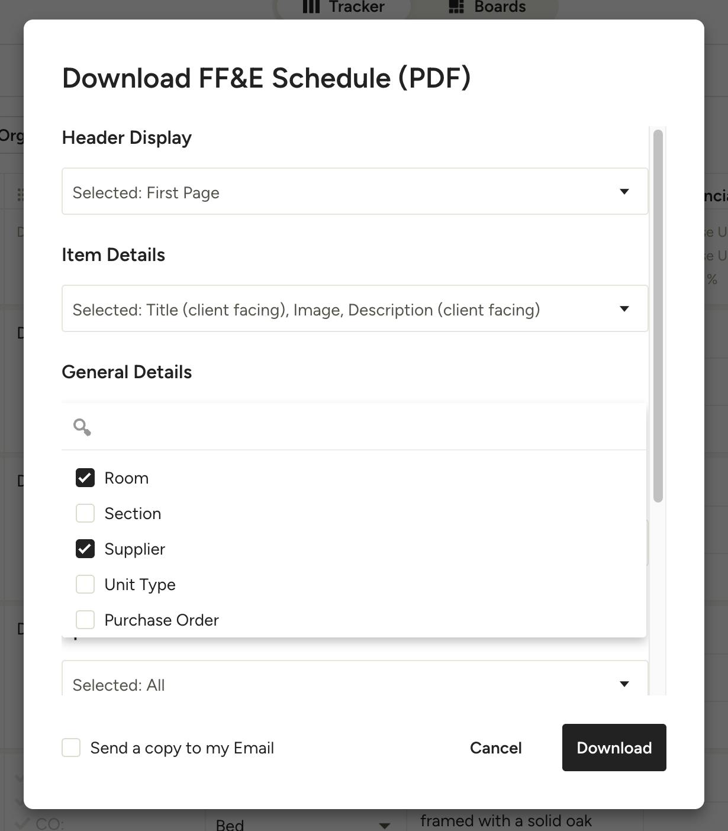Open the Tracker view icon

tap(311, 7)
